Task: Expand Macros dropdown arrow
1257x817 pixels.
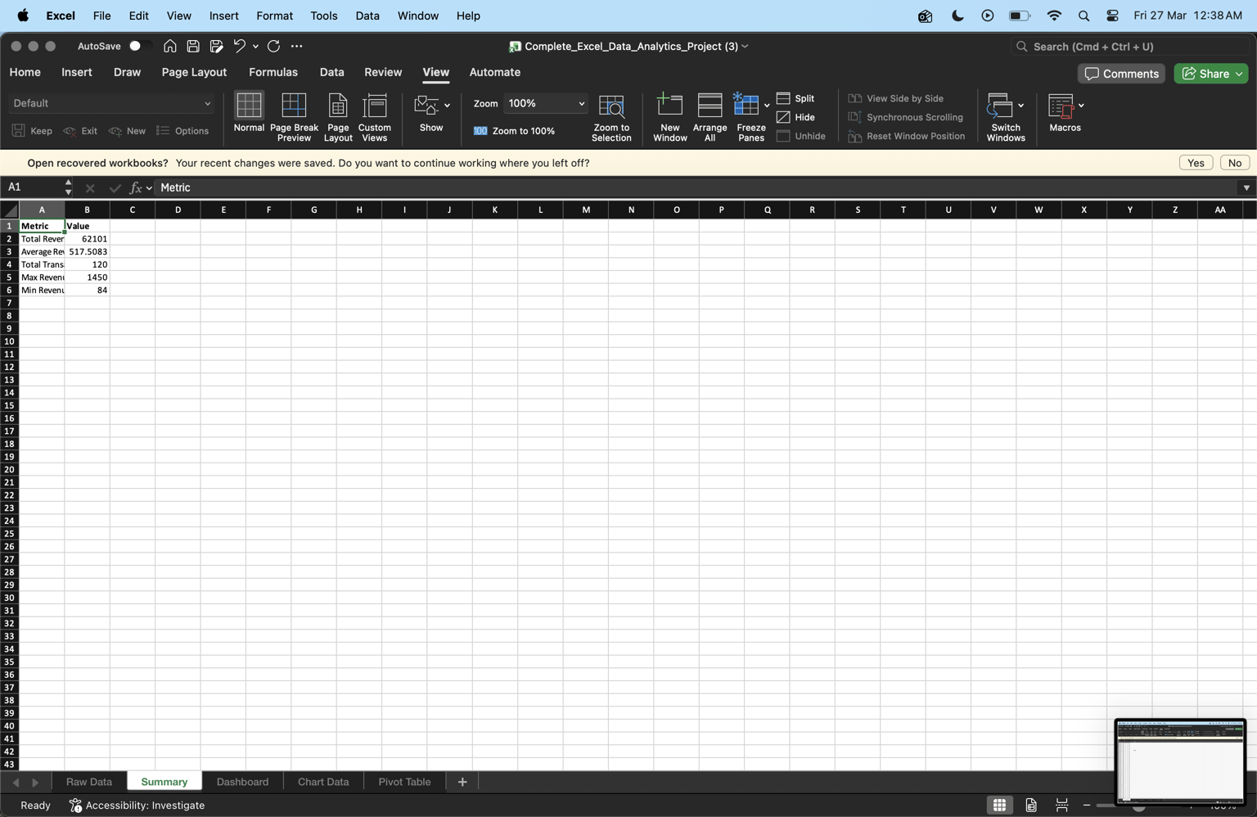Action: [1081, 106]
